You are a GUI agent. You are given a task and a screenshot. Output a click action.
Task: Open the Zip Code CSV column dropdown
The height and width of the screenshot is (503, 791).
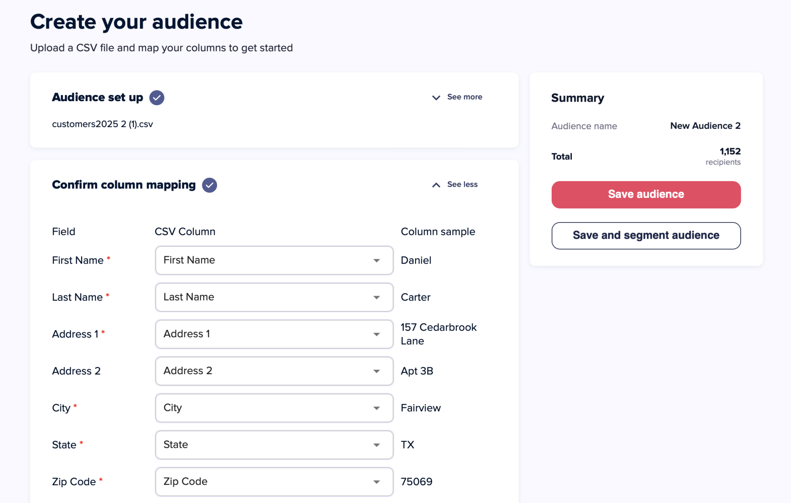(274, 482)
